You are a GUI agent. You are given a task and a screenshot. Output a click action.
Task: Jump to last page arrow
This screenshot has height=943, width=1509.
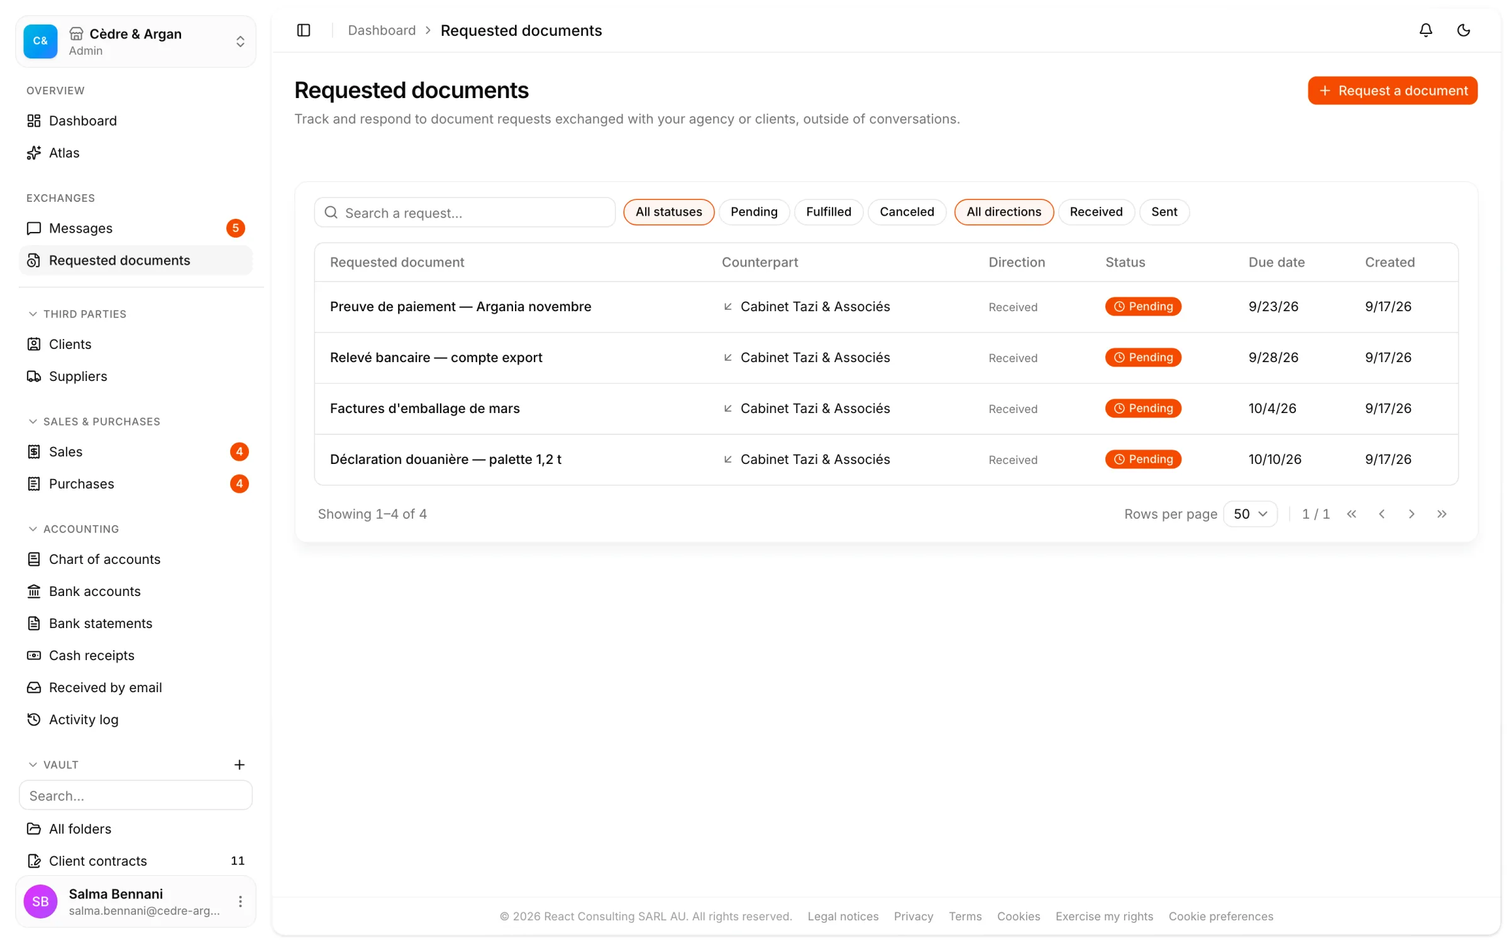pyautogui.click(x=1442, y=514)
